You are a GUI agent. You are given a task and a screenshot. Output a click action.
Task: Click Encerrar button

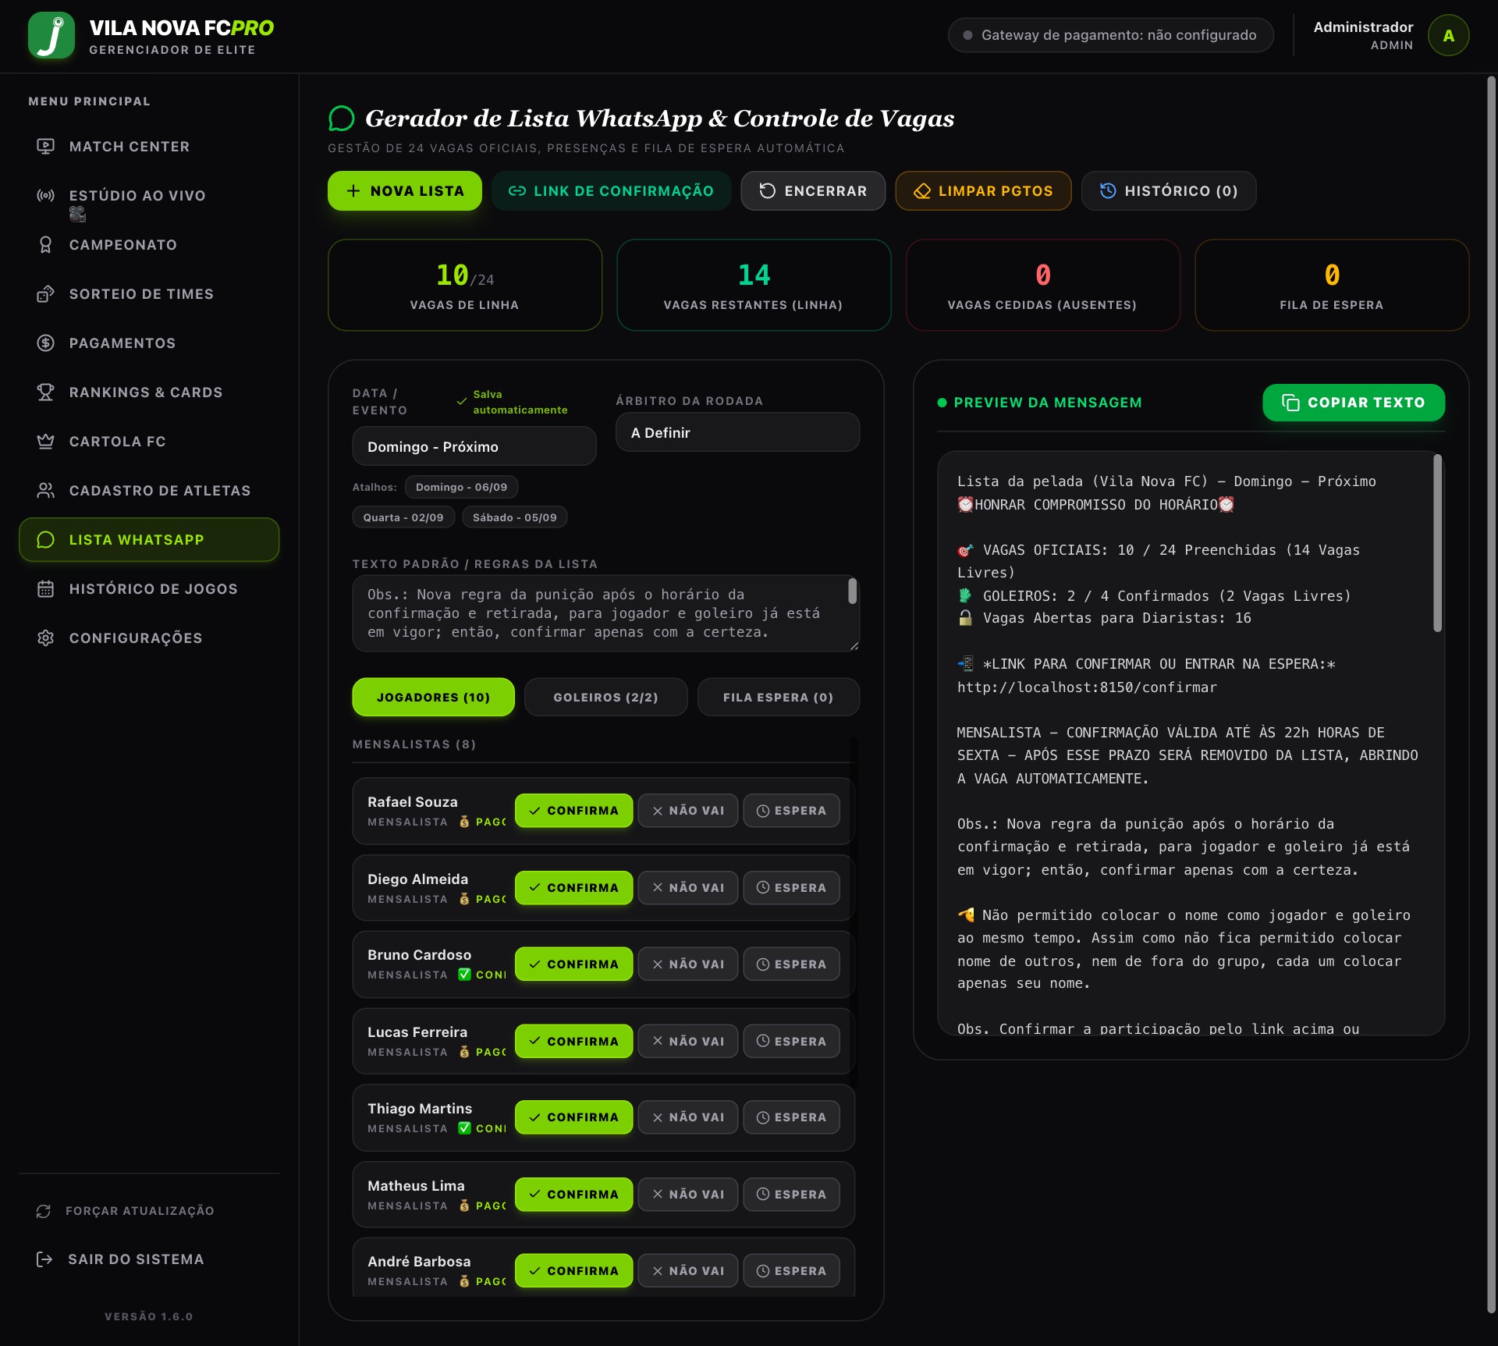(813, 191)
